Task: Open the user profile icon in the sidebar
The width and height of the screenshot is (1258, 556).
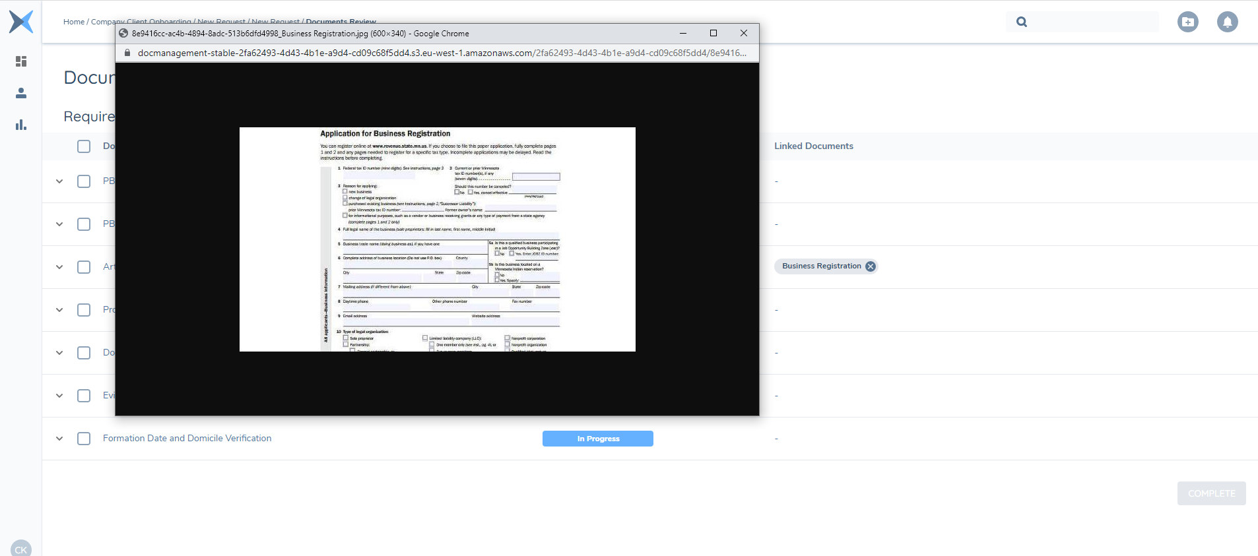Action: pos(21,93)
